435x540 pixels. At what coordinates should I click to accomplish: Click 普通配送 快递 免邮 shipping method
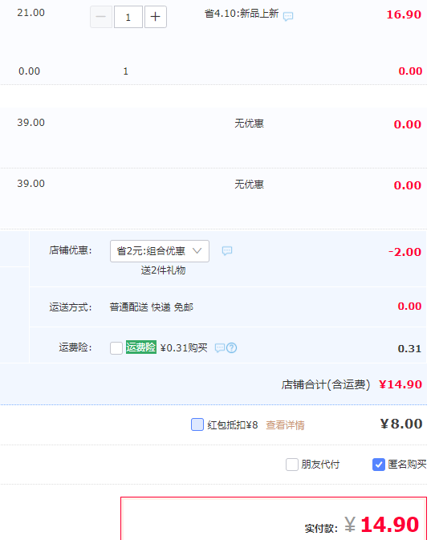click(151, 307)
